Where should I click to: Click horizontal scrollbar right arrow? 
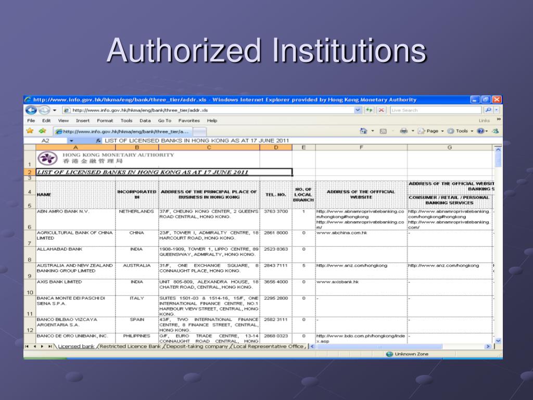coord(488,346)
